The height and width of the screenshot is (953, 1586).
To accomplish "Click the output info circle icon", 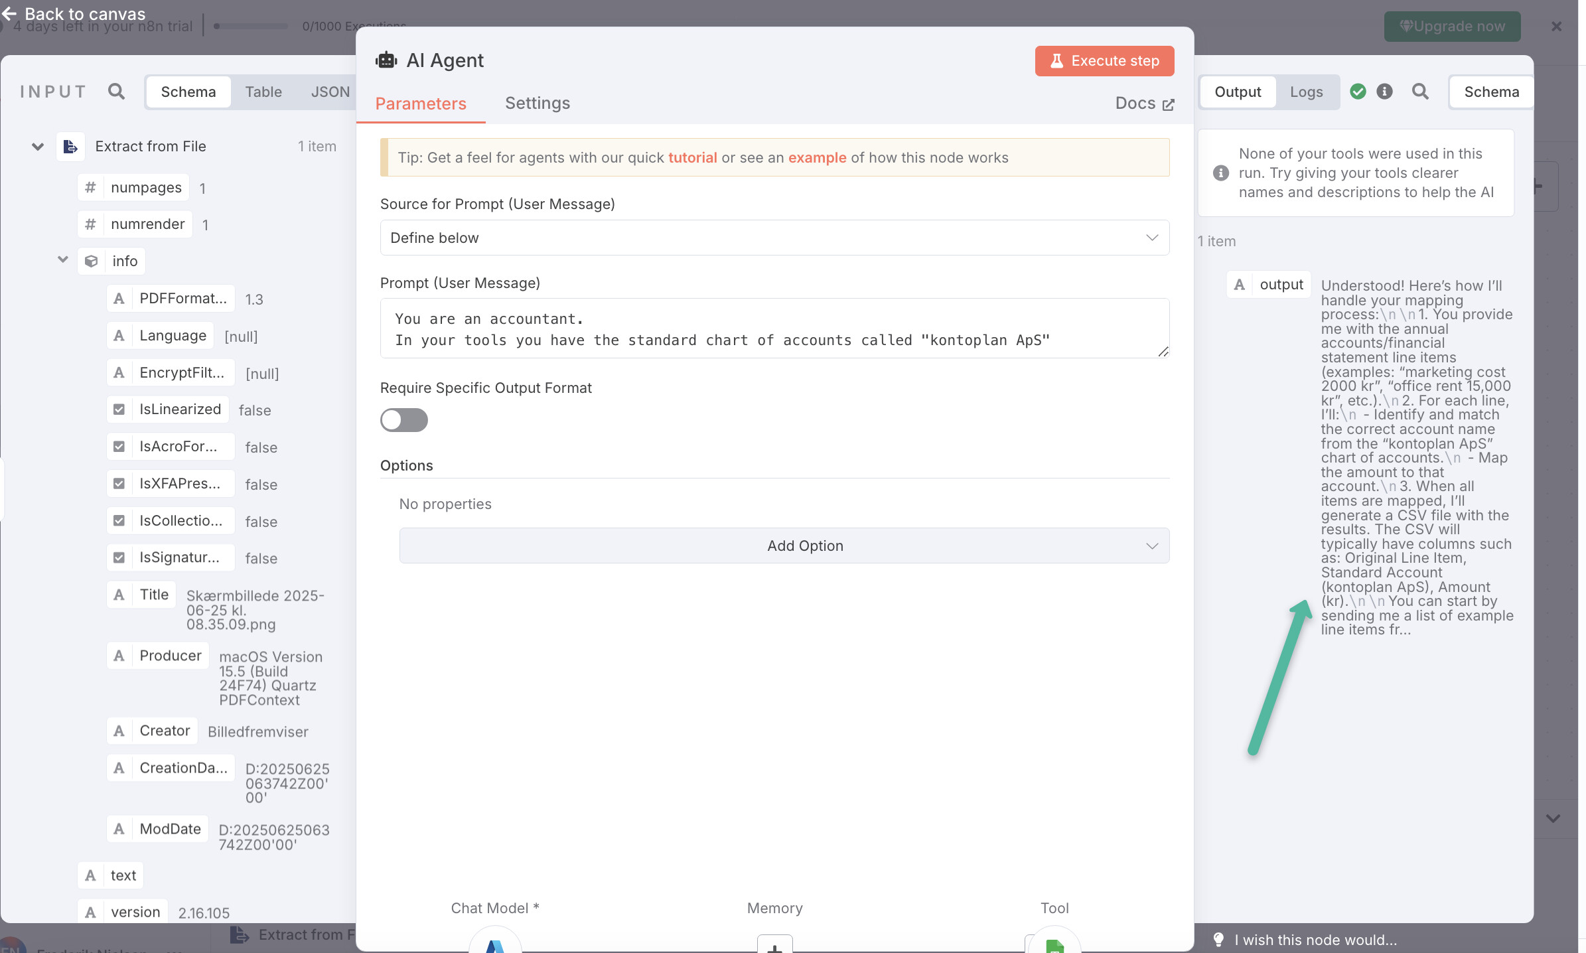I will 1384,92.
